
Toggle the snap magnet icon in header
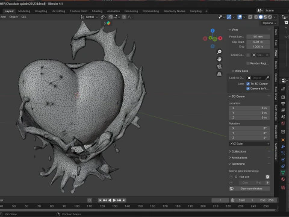[111, 17]
